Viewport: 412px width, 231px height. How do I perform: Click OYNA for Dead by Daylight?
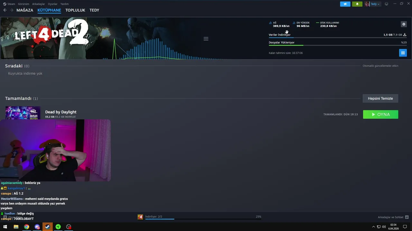pyautogui.click(x=380, y=115)
